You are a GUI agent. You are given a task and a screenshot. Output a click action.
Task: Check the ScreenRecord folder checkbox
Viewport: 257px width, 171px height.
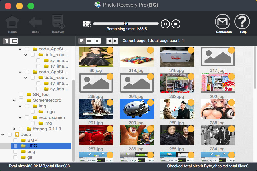click(21, 100)
